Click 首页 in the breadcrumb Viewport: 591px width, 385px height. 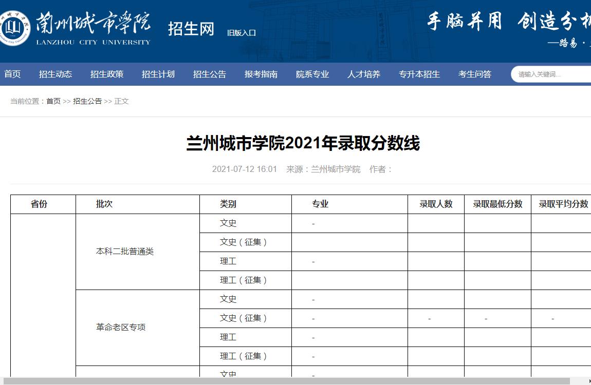[53, 101]
